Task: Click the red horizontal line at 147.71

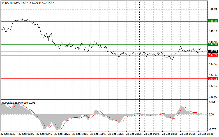Action: (x=84, y=55)
